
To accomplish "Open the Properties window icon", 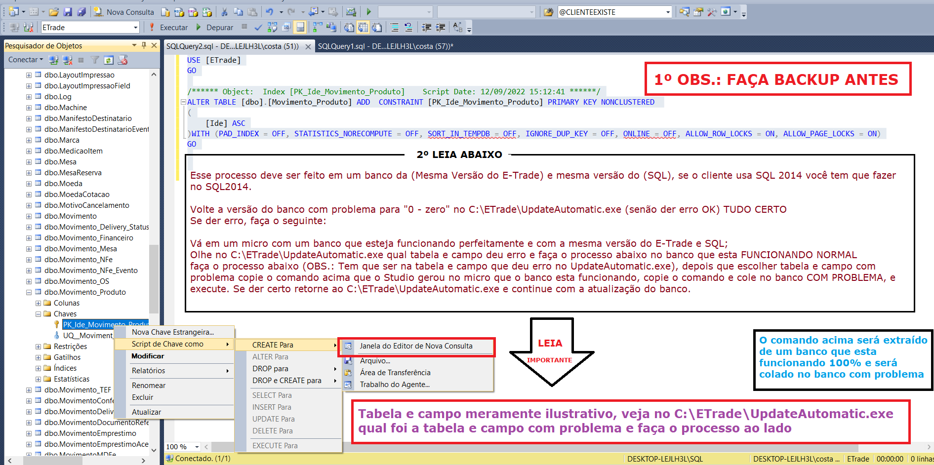I will click(x=698, y=12).
